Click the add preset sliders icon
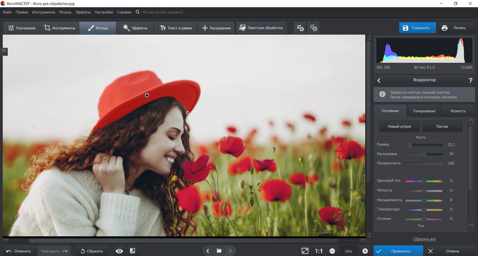 click(300, 28)
